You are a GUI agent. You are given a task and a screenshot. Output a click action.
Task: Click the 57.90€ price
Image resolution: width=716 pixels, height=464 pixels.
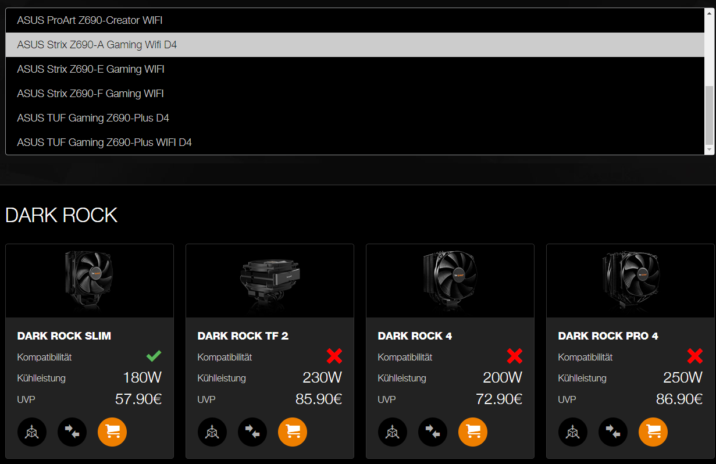[x=138, y=399]
